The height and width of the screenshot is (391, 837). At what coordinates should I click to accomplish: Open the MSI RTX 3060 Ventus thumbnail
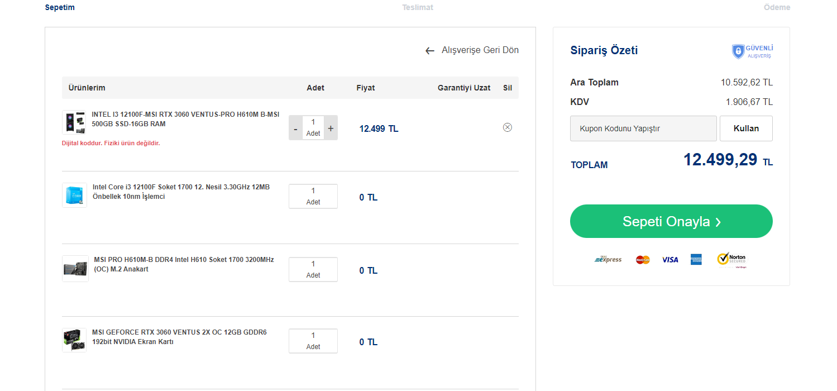coord(74,340)
